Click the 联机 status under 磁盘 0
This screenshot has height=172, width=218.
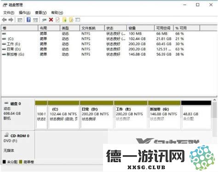pyautogui.click(x=7, y=118)
